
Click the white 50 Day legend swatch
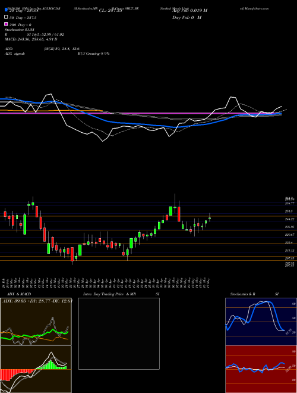pos(6,17)
